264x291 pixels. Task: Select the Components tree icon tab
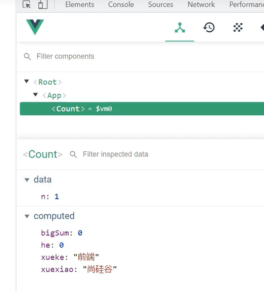coord(180,27)
